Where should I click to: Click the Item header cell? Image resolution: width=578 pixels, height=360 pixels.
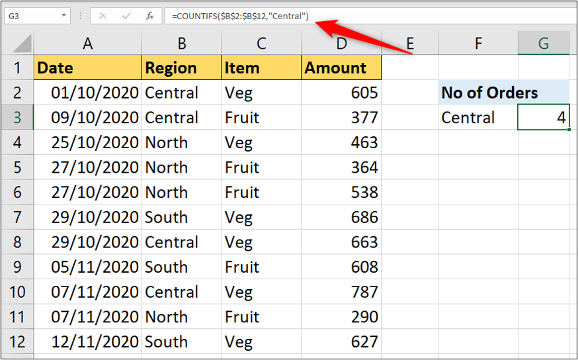click(x=261, y=67)
